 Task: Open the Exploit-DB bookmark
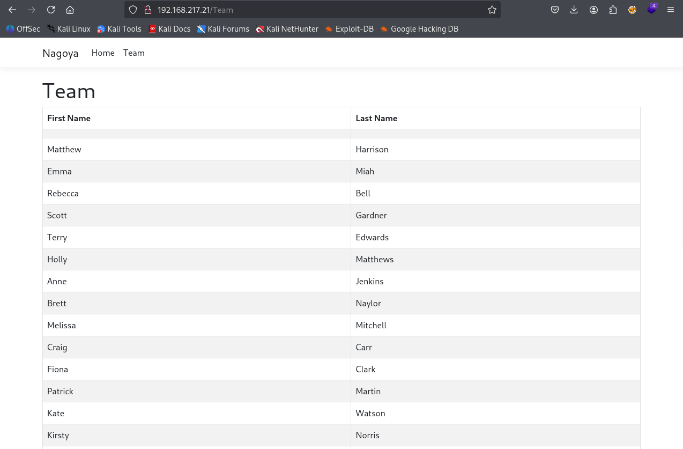click(349, 29)
